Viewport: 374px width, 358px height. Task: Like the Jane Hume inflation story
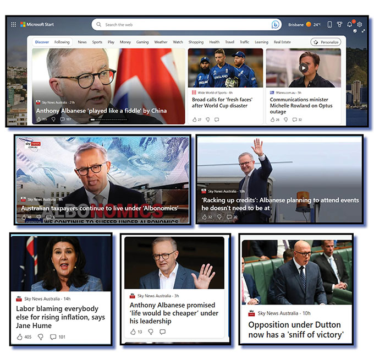tap(20, 337)
